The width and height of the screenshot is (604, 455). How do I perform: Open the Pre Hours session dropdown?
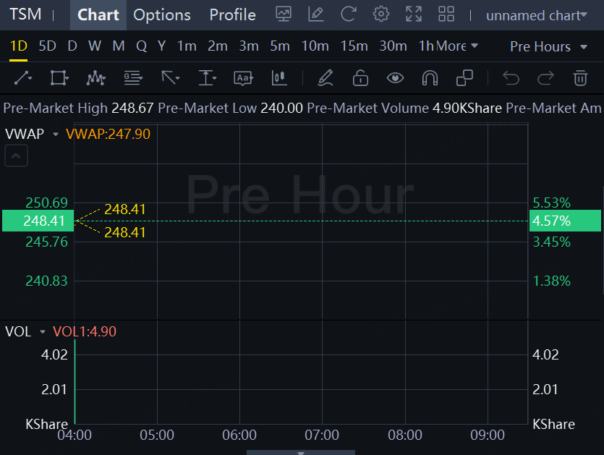tap(549, 46)
